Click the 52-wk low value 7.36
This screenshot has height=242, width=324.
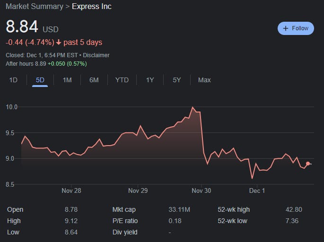pos(292,221)
